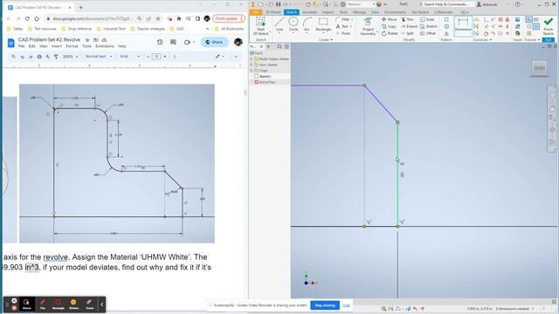Activate the Rotate tool in Modify panel
The width and height of the screenshot is (559, 314).
click(x=390, y=33)
